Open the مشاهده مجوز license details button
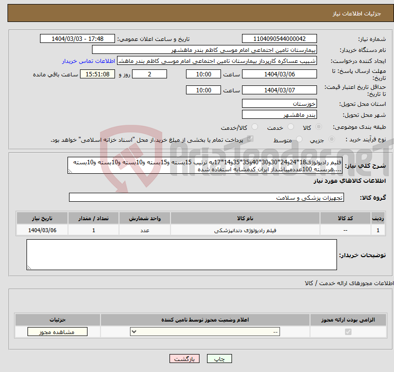 (57, 332)
